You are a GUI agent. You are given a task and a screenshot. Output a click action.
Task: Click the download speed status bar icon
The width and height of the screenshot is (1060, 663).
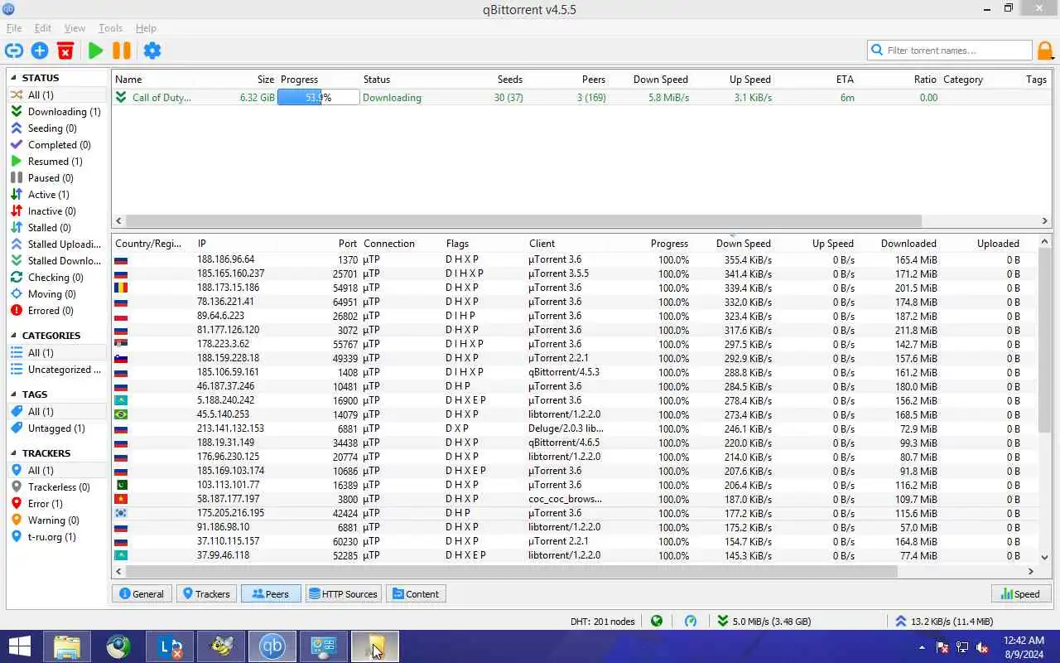pyautogui.click(x=723, y=621)
